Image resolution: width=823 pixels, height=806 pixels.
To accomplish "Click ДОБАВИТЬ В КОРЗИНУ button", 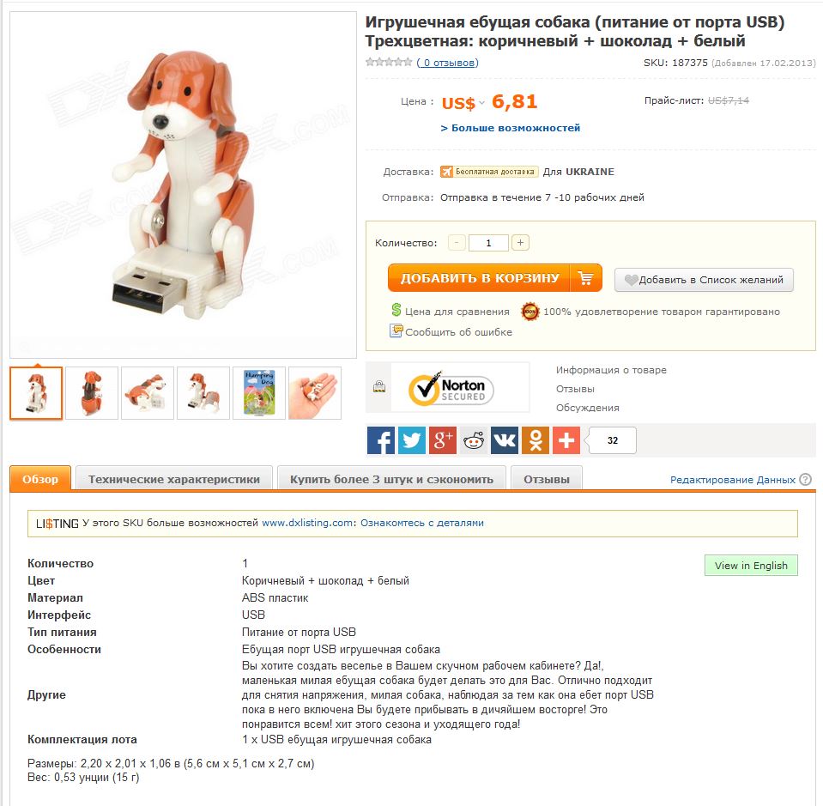I will point(494,278).
